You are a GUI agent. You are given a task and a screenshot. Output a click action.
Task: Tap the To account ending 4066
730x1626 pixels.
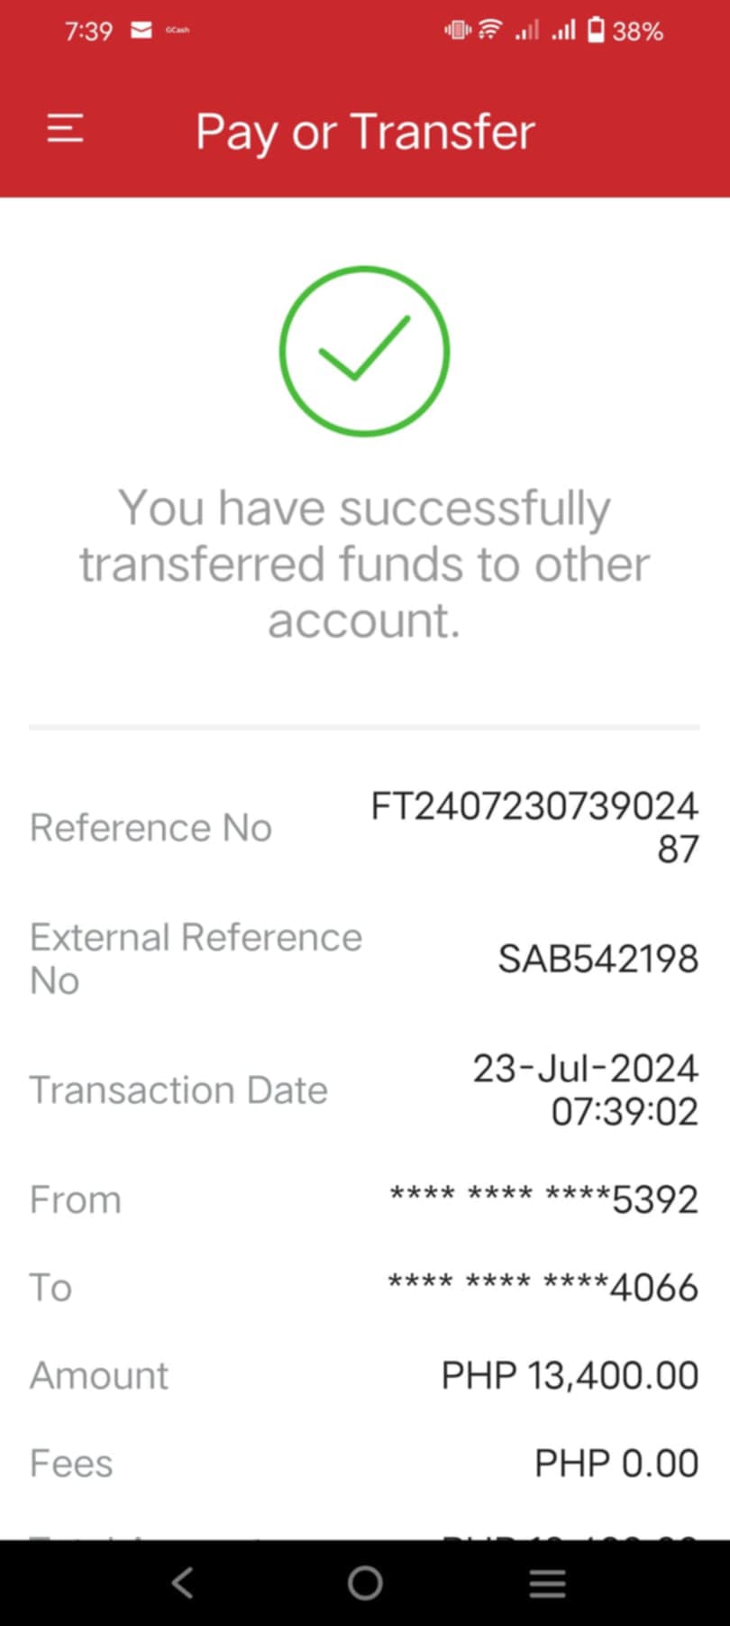(543, 1287)
